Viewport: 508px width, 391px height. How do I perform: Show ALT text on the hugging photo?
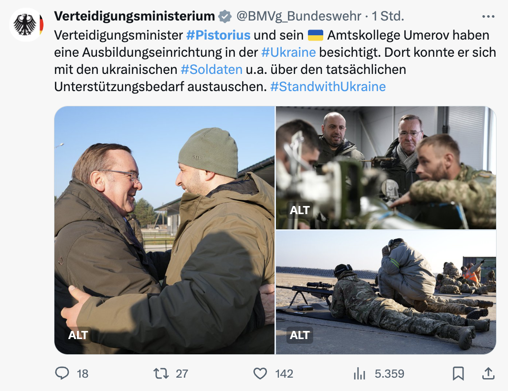click(x=78, y=335)
